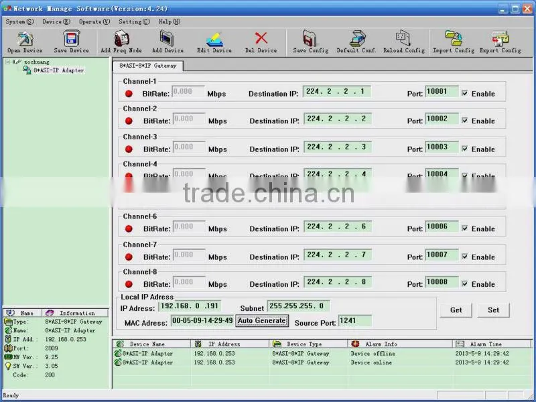Image resolution: width=536 pixels, height=402 pixels.
Task: Click the red Del Device icon
Action: pyautogui.click(x=261, y=38)
